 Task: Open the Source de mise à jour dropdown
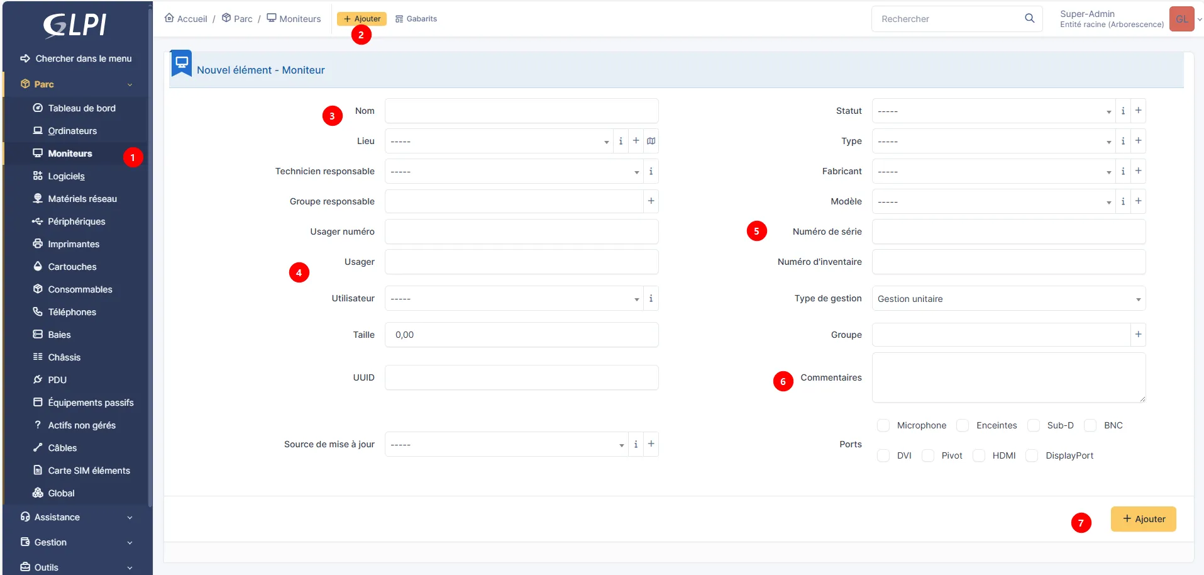coord(506,444)
